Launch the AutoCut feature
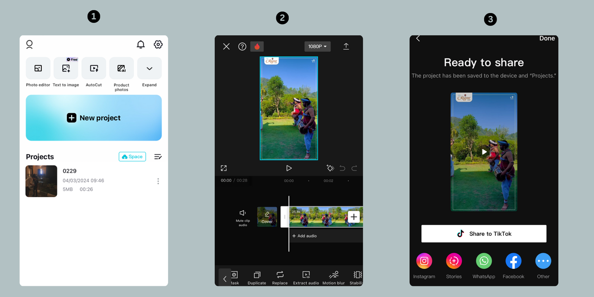The height and width of the screenshot is (297, 594). 94,69
